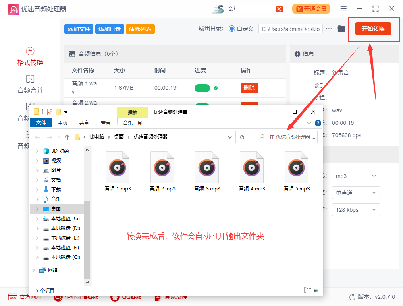Image resolution: width=403 pixels, height=306 pixels.
Task: Switch explorer to large icons view
Action: (316, 290)
